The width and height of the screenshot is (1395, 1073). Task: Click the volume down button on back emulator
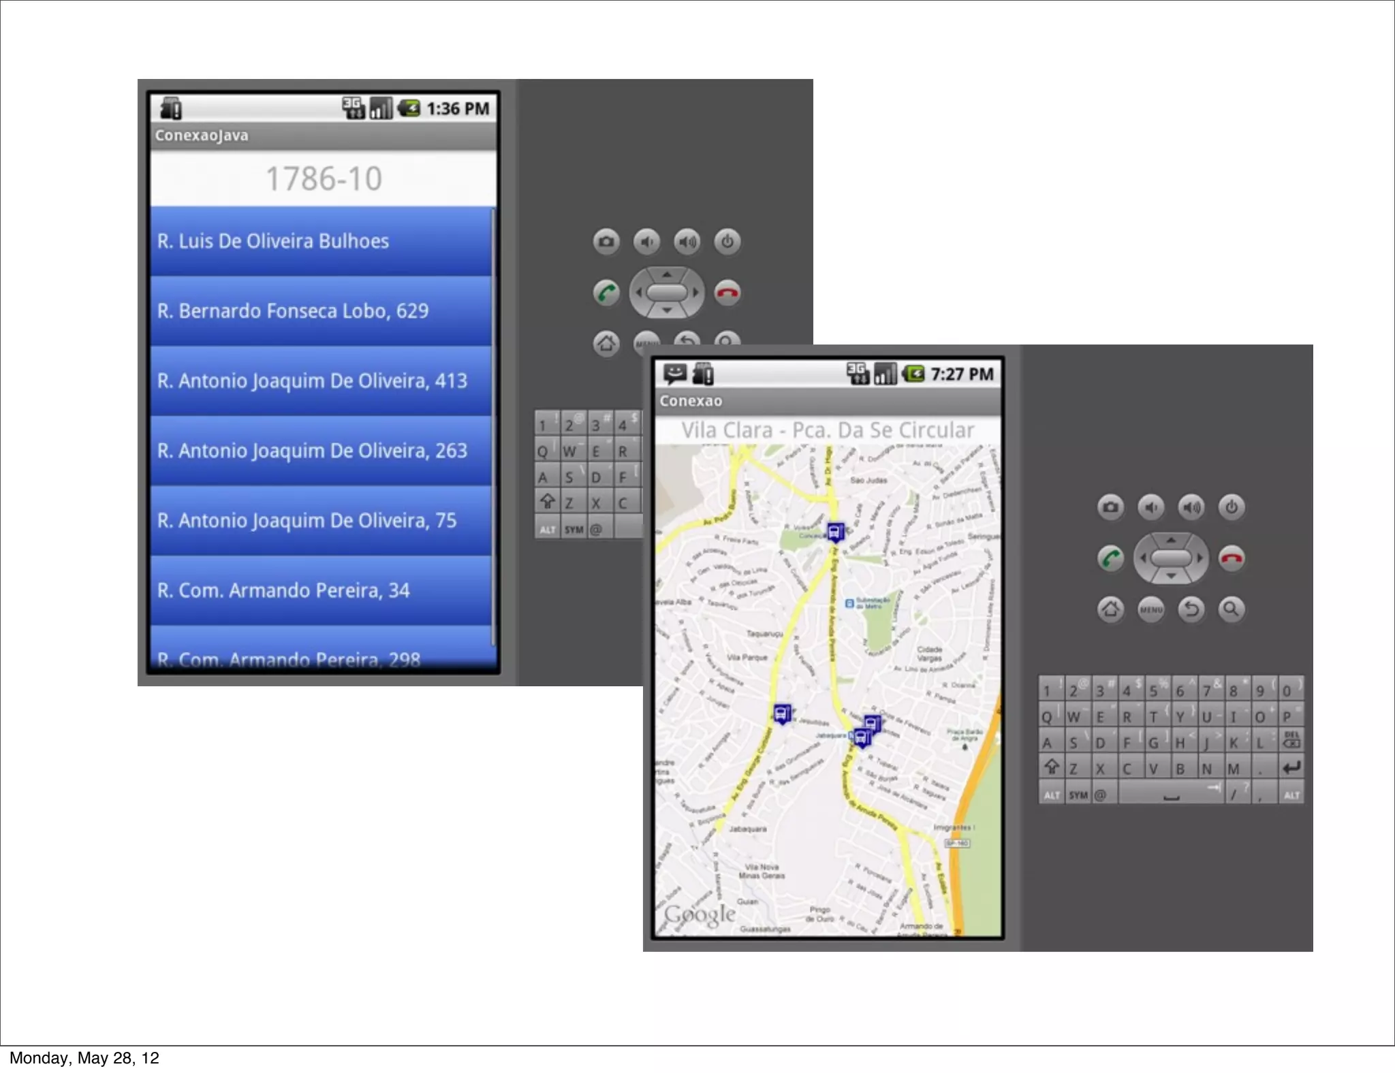[646, 242]
